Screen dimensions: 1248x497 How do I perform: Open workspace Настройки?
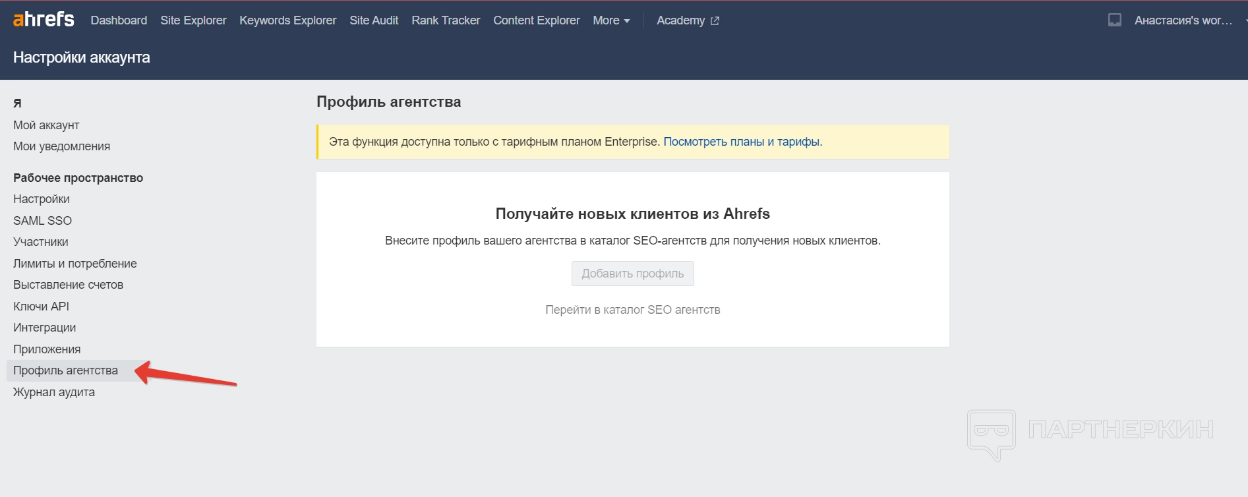pyautogui.click(x=42, y=199)
